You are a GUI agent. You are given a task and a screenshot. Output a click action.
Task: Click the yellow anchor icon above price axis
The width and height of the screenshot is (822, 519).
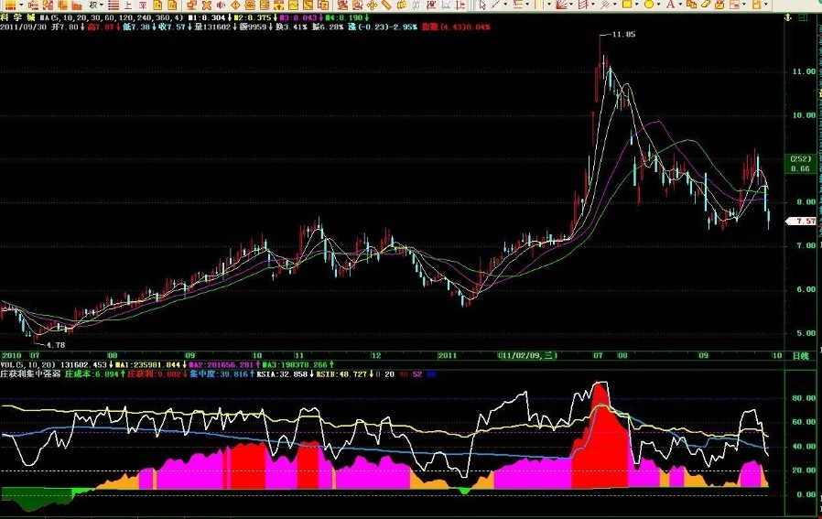click(787, 17)
